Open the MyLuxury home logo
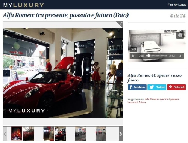Screen dimensions: 188x143 pyautogui.click(x=24, y=5)
